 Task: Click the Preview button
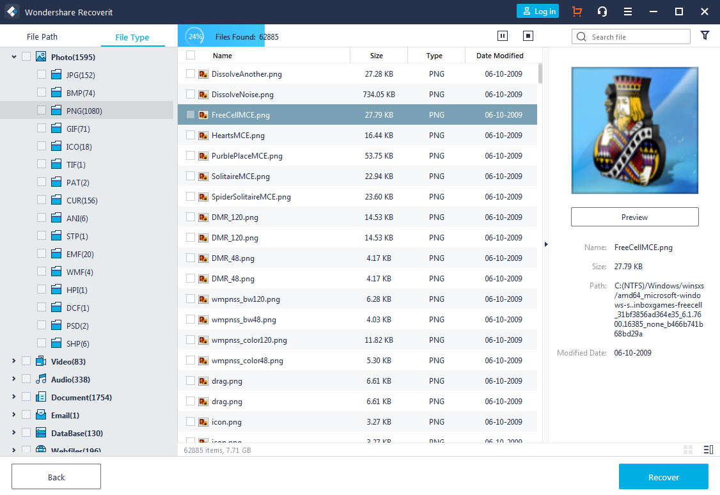tap(634, 217)
